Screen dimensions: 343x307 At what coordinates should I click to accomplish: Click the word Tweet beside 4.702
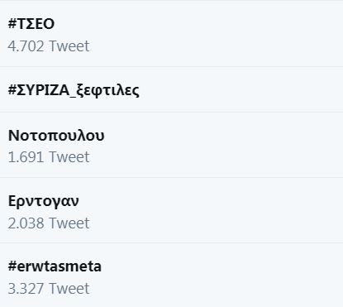pyautogui.click(x=69, y=46)
